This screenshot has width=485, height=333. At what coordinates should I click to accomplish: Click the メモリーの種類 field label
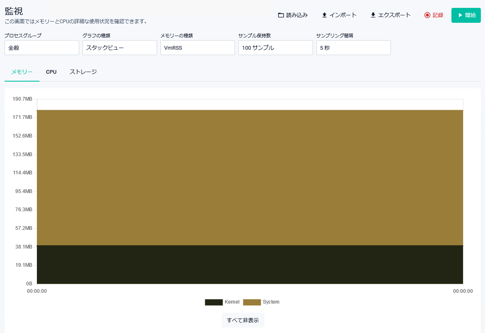[177, 36]
